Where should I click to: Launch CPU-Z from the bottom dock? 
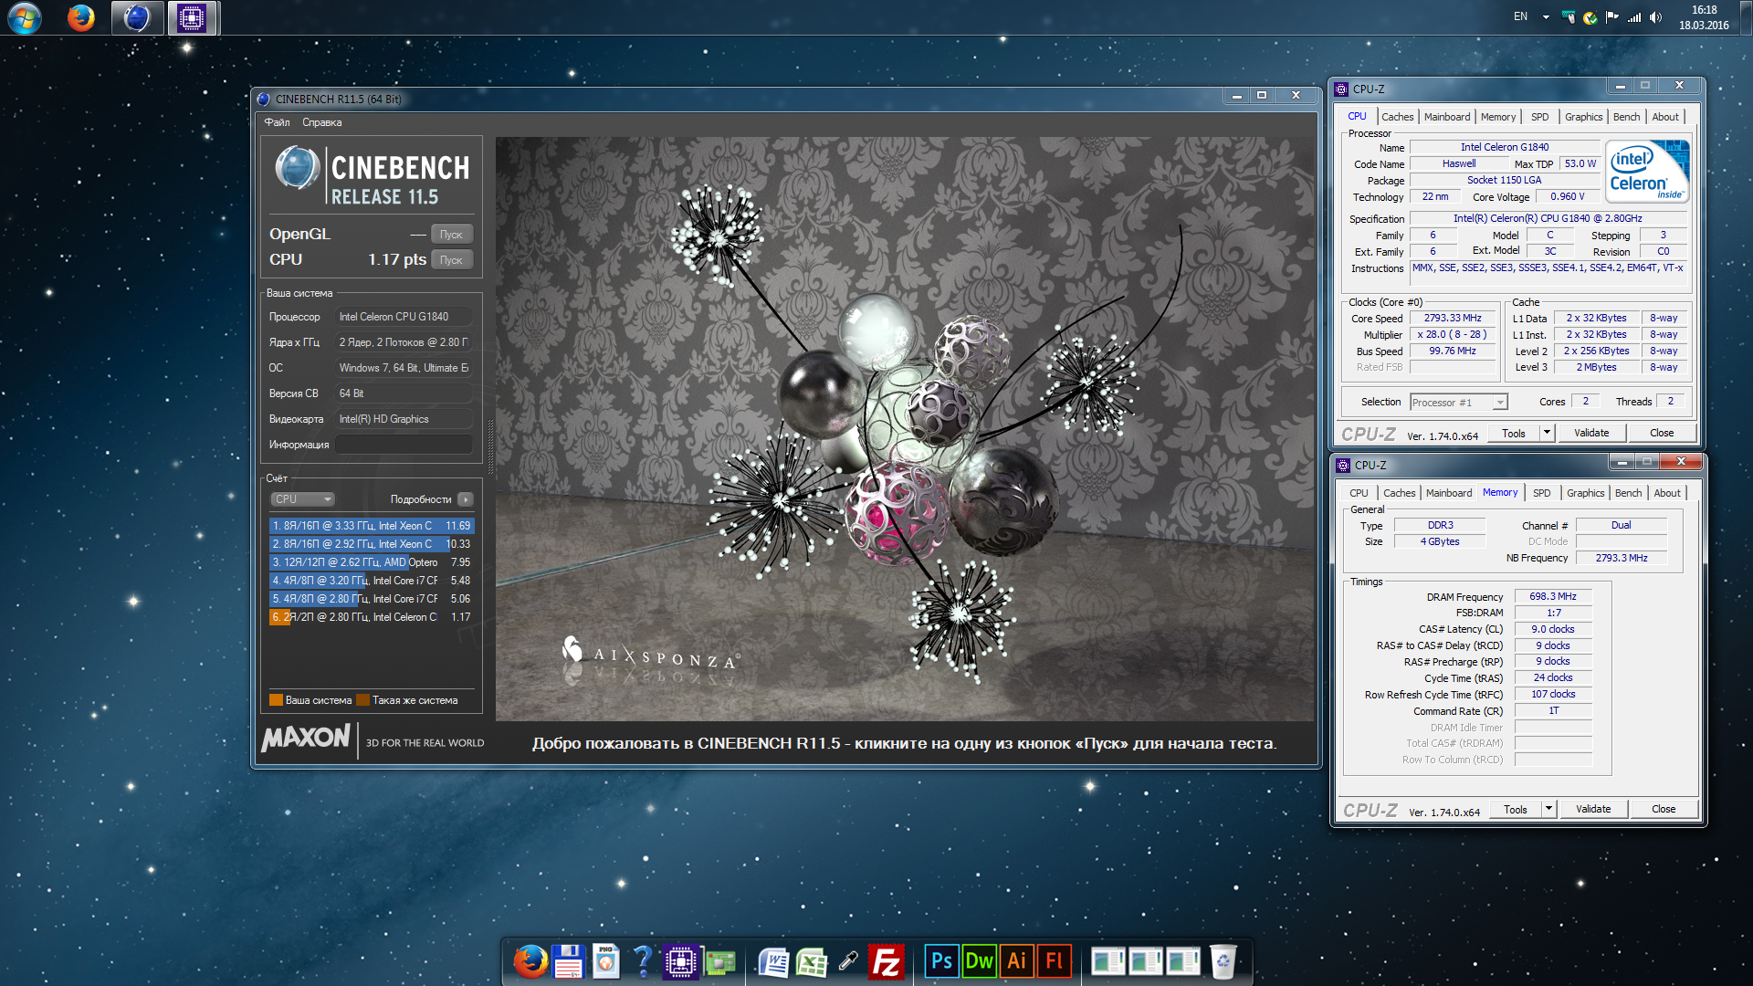pos(680,961)
